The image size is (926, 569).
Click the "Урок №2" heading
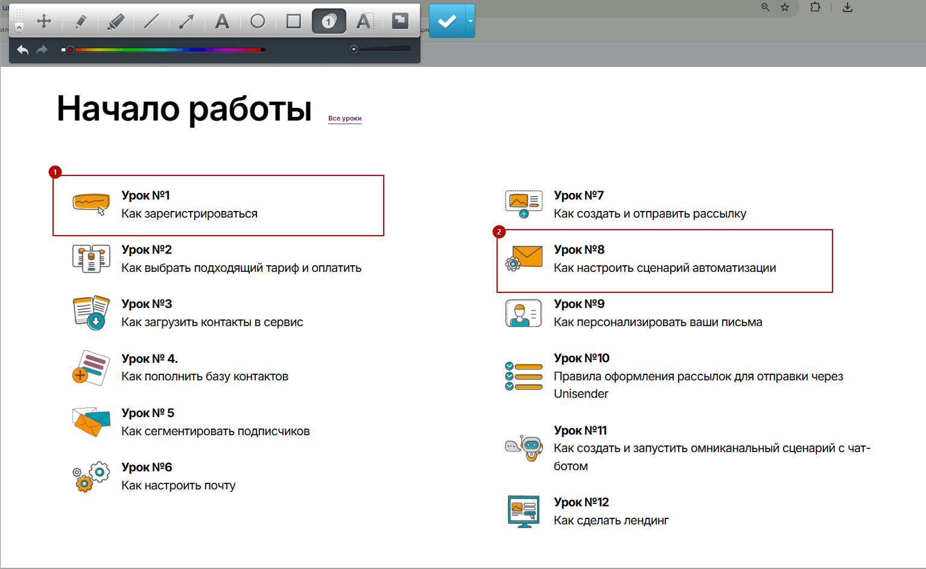[x=147, y=250]
